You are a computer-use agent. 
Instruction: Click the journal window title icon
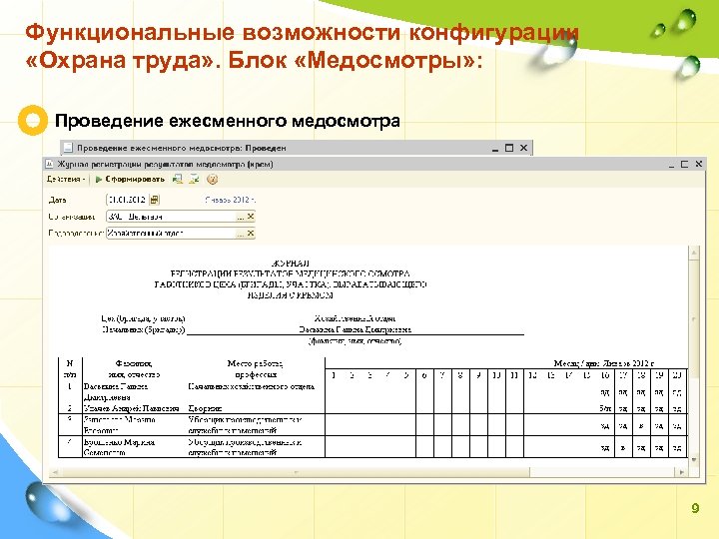pyautogui.click(x=50, y=164)
